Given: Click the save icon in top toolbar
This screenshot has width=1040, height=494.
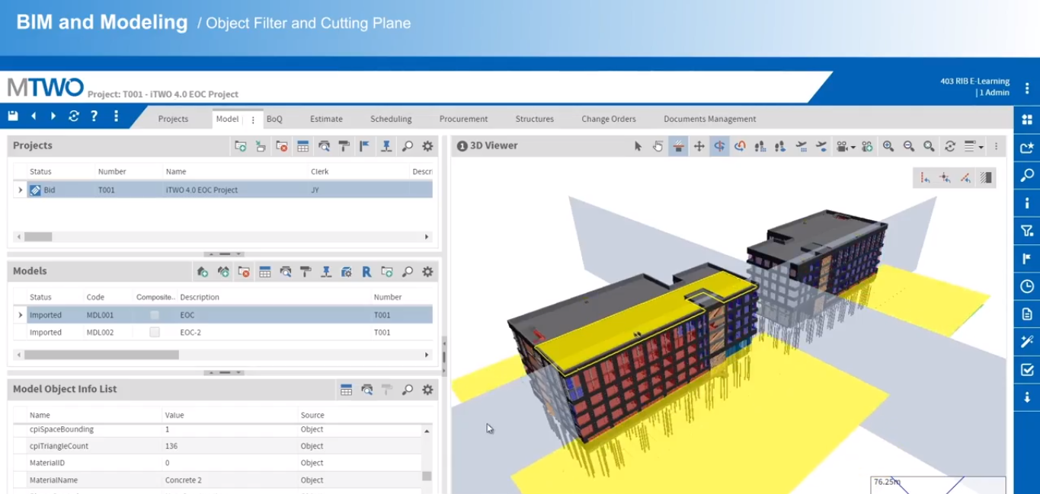Looking at the screenshot, I should tap(13, 116).
